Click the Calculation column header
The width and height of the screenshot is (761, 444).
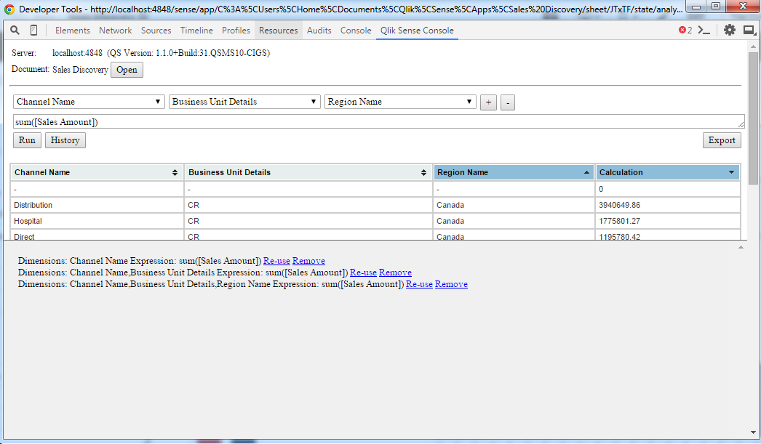tap(668, 172)
